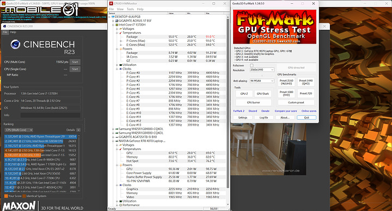Collapse the DESKTOP-6U6JPGB root node
This screenshot has height=211, width=392.
coord(109,17)
